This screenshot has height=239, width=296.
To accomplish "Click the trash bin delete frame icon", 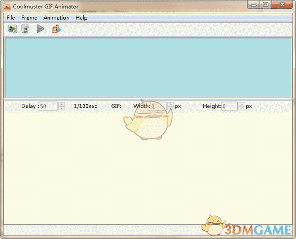I will [x=25, y=29].
